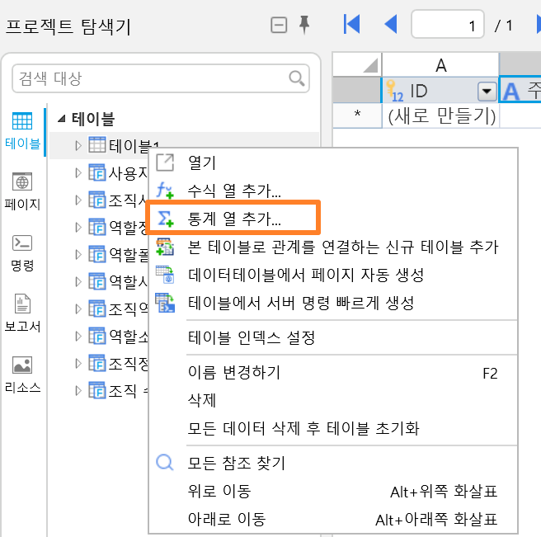Click the page number input box
541x537 pixels.
tap(448, 24)
